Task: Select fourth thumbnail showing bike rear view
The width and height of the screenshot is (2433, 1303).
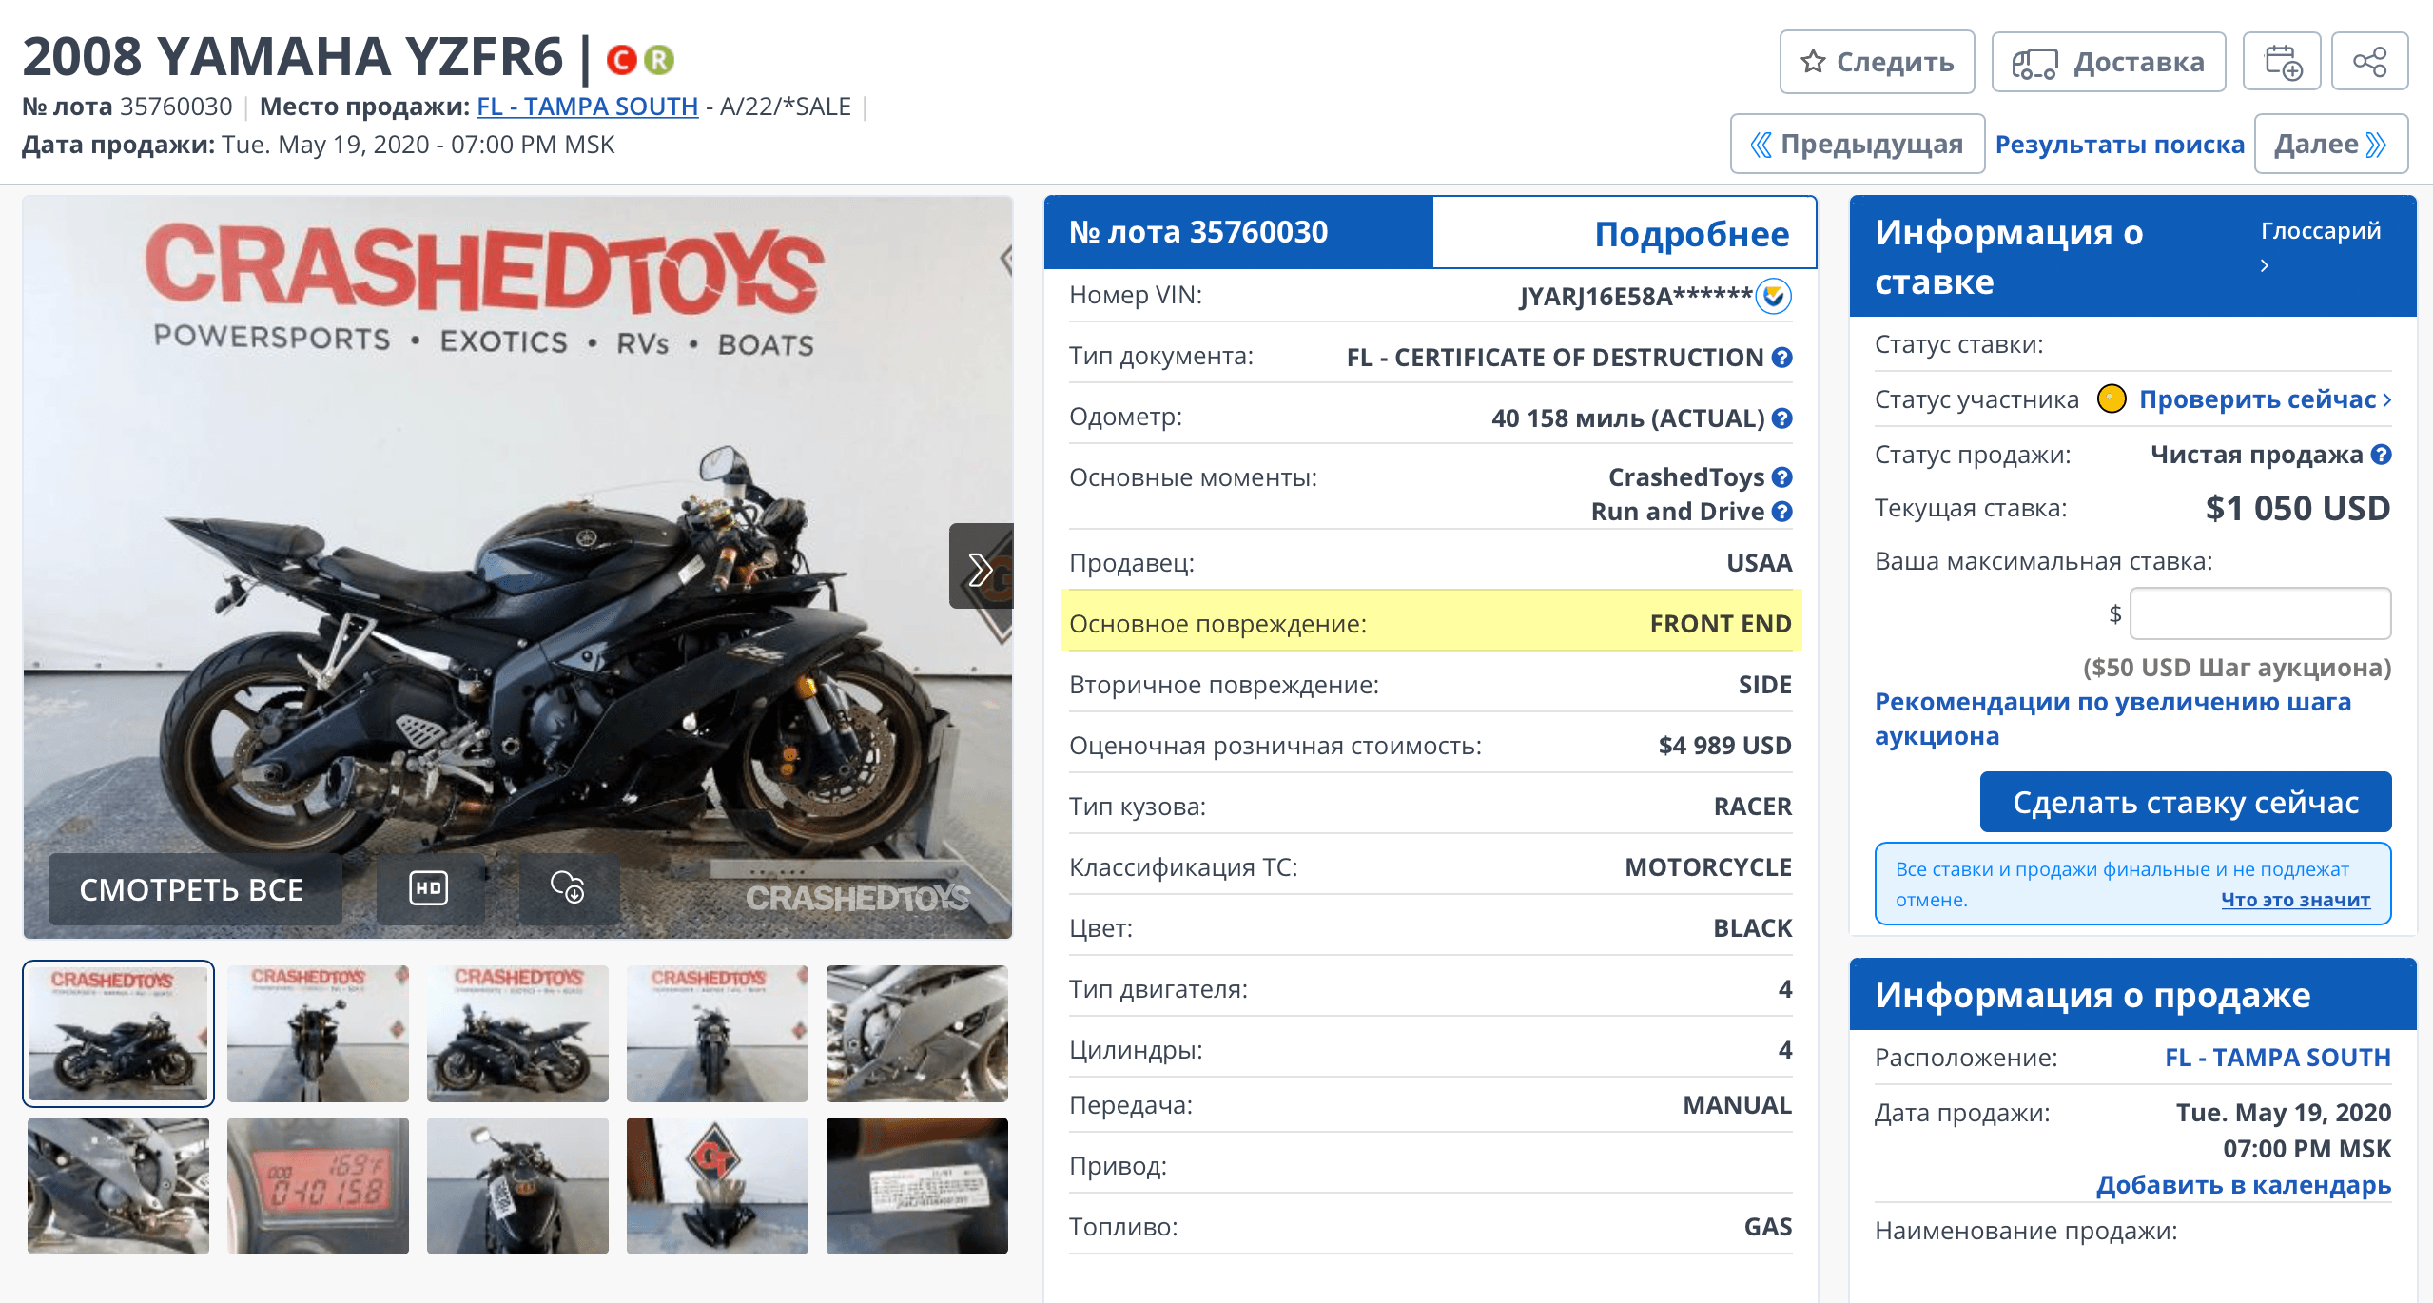Action: [717, 1034]
